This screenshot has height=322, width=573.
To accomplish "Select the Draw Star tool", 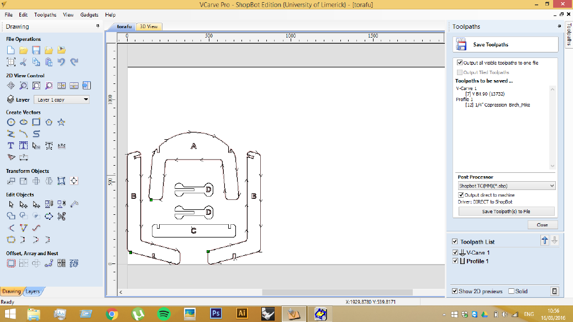I will [61, 122].
